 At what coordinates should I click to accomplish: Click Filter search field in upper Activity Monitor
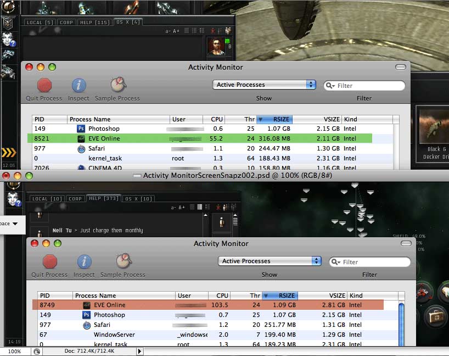(364, 85)
